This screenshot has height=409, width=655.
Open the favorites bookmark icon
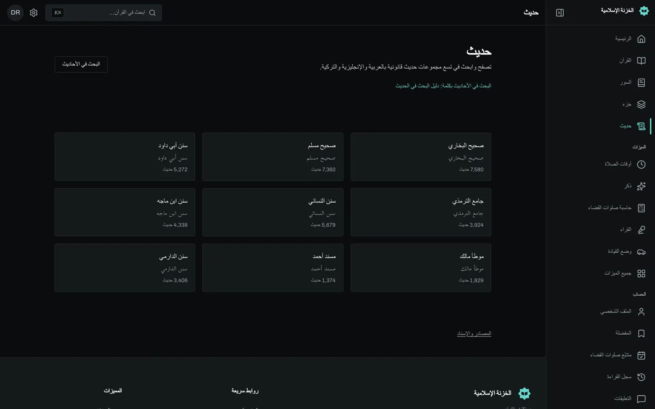click(641, 333)
